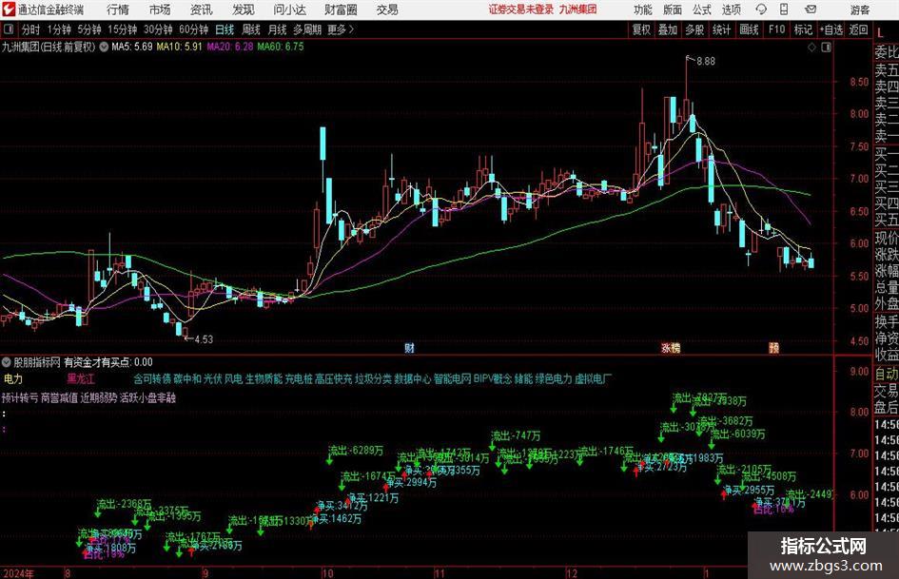Expand the dropdown arrow beside 九洲集团(日线 前复权)

coord(104,47)
